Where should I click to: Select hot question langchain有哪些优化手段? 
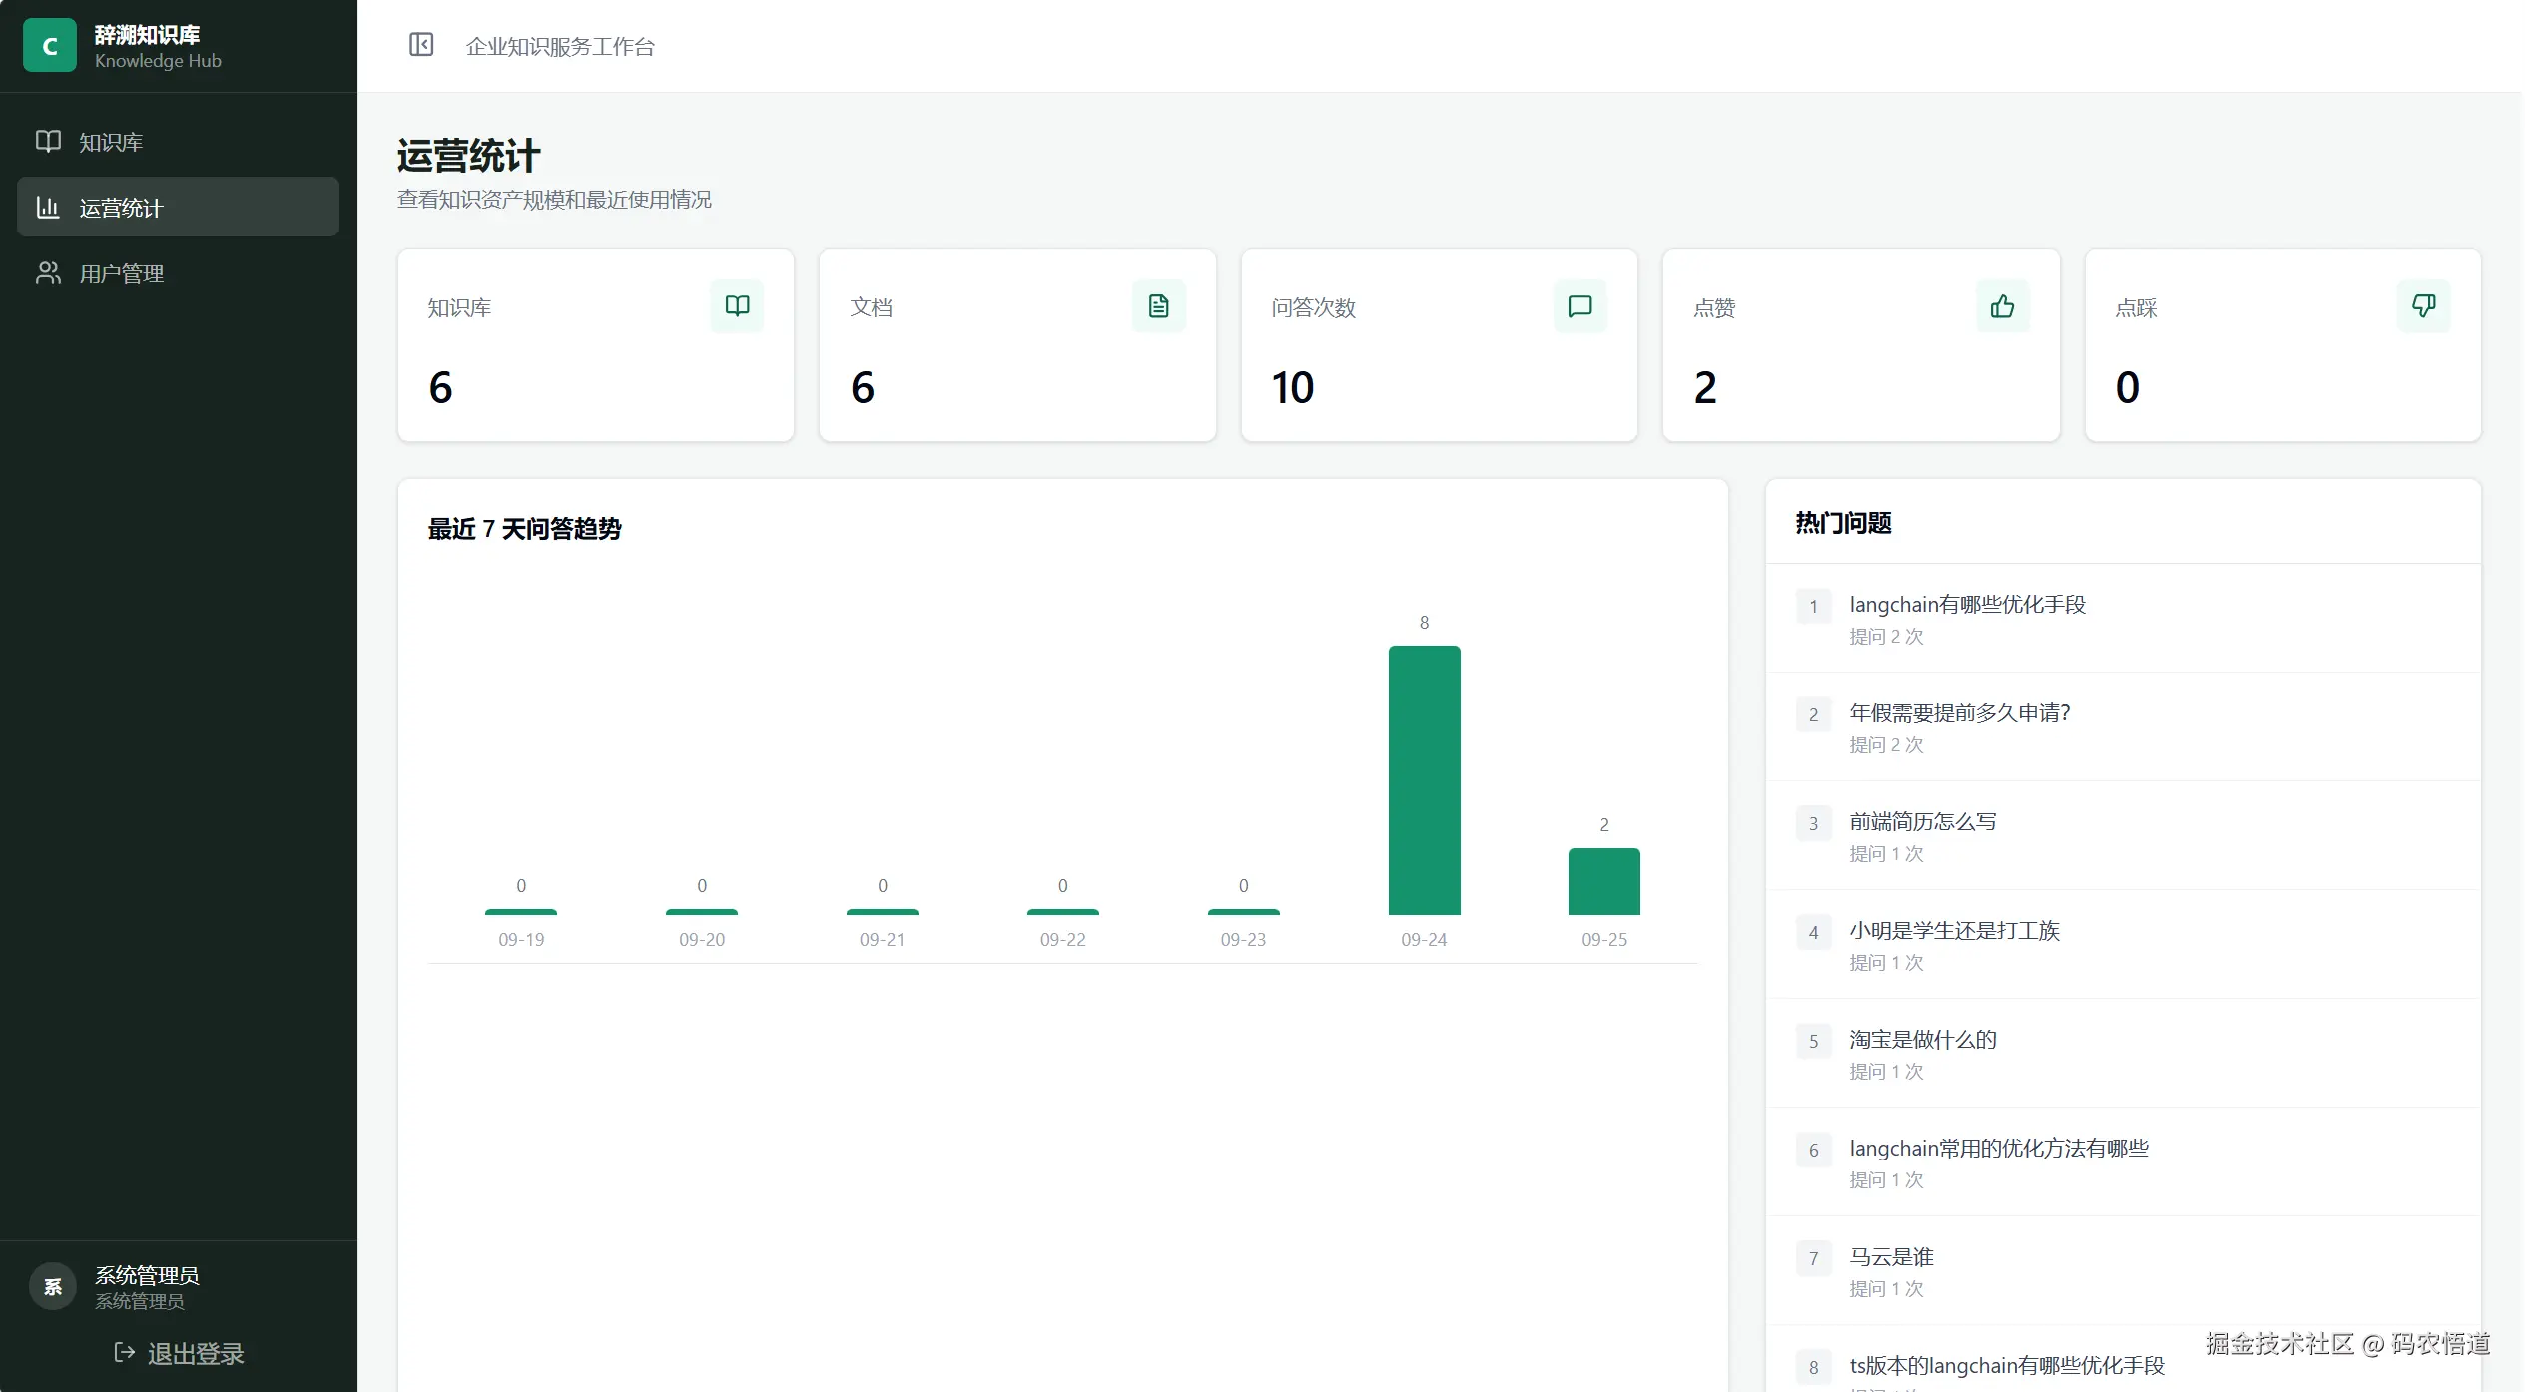tap(2124, 619)
